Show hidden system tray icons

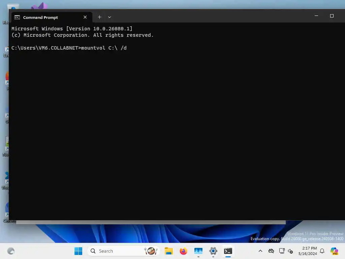(260, 251)
